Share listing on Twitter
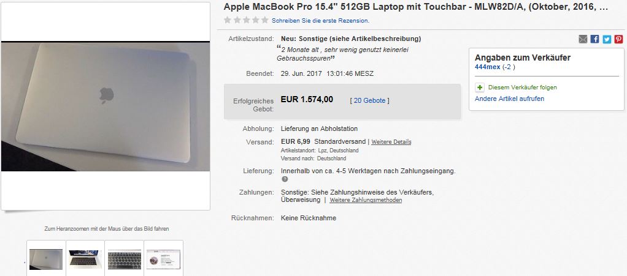The width and height of the screenshot is (627, 276). coord(607,39)
